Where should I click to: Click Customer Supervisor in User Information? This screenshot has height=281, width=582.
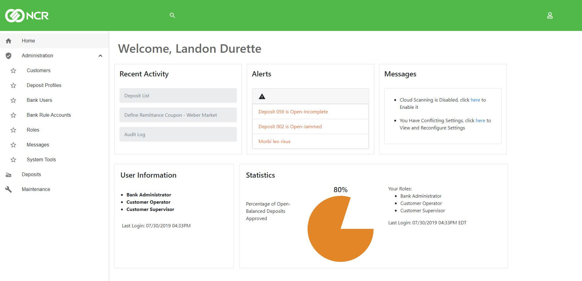[x=150, y=209]
